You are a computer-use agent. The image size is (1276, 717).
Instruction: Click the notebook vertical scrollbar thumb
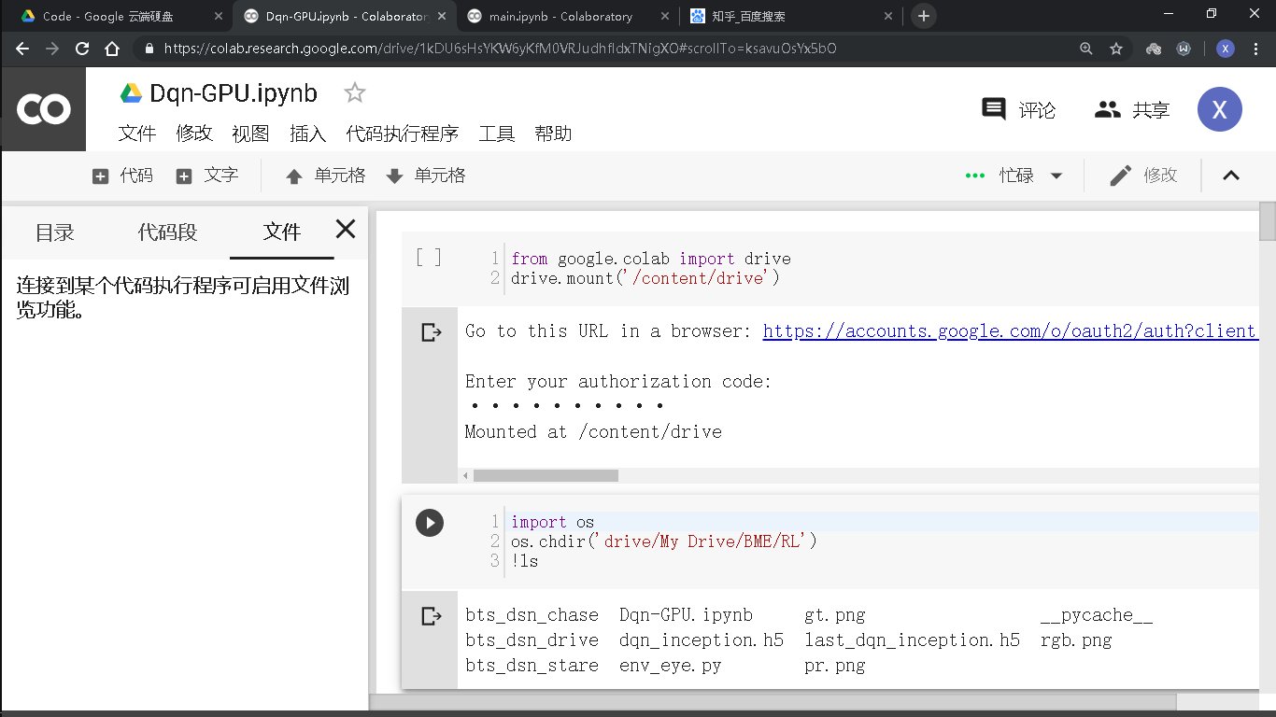1268,221
